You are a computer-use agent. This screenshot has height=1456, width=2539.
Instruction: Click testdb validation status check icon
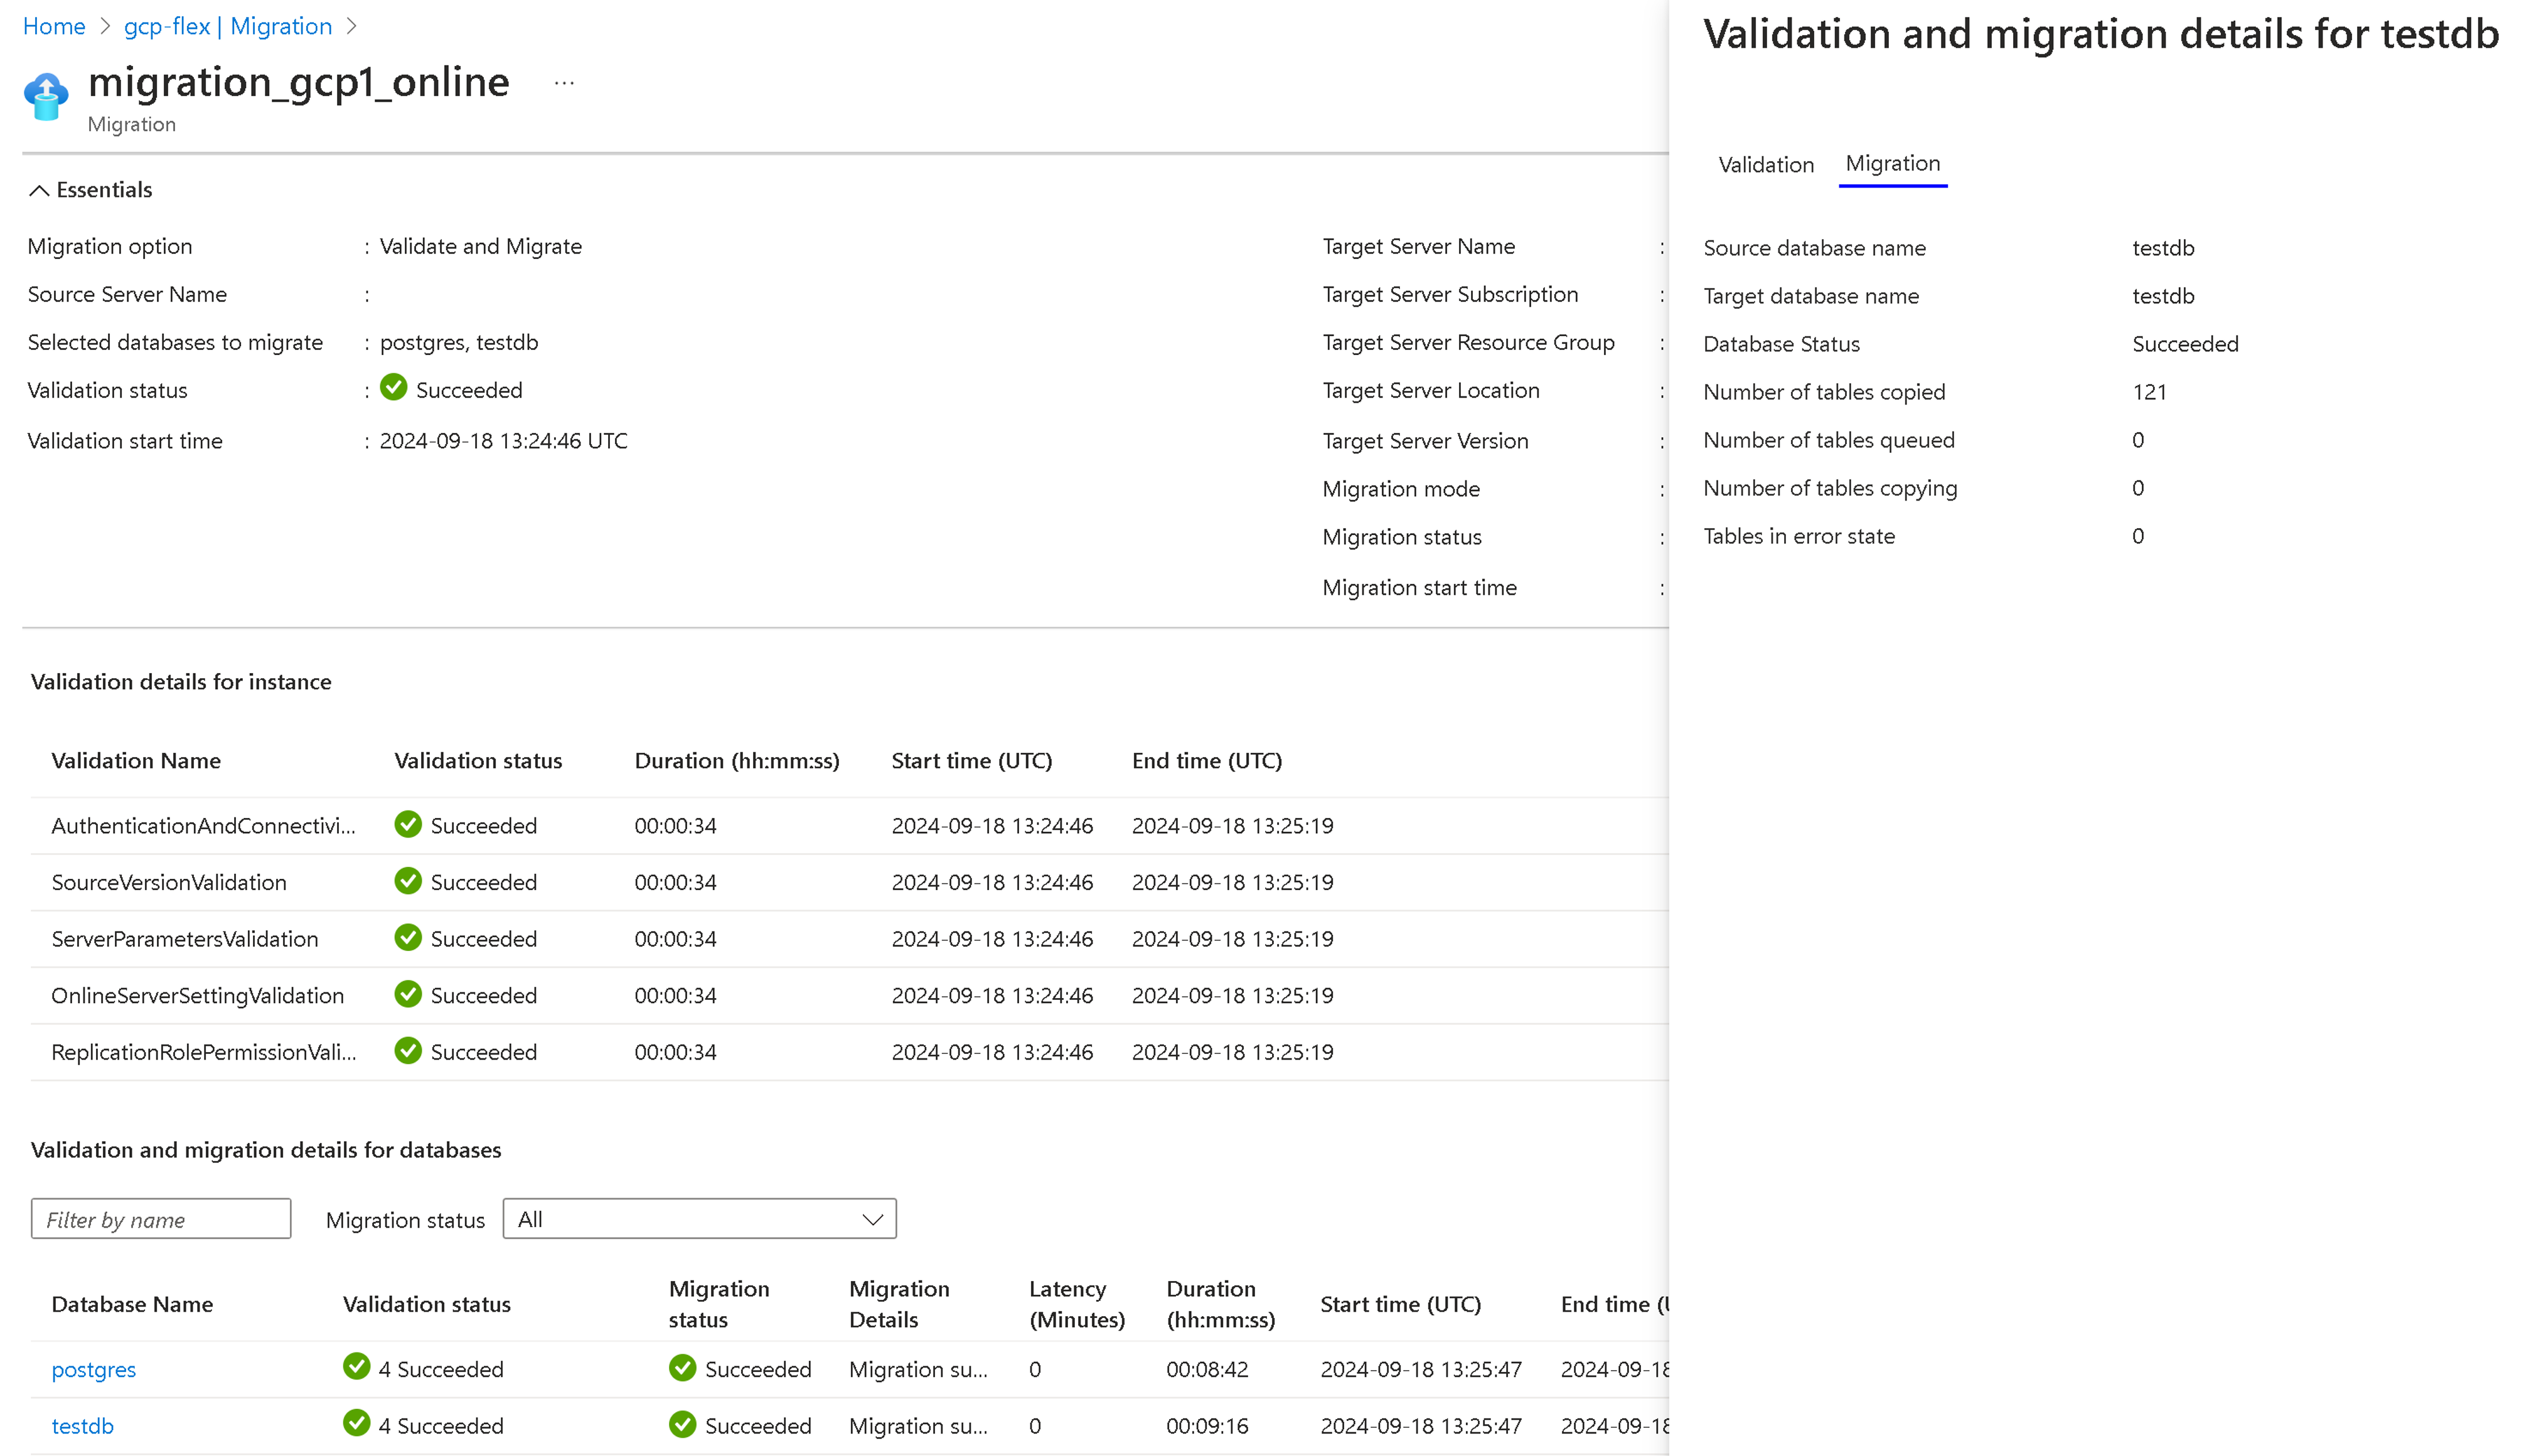[x=357, y=1424]
